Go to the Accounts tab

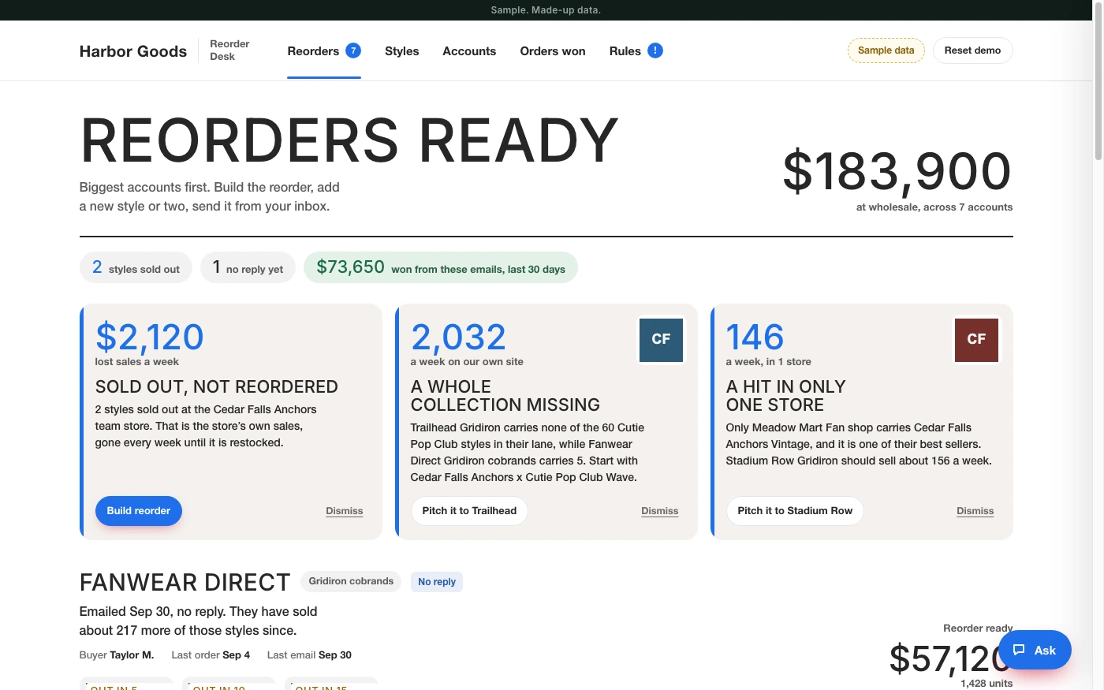click(469, 51)
